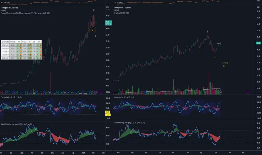This screenshot has height=155, width=262.
Task: Click the Net Margin table header
Action: pos(13,42)
